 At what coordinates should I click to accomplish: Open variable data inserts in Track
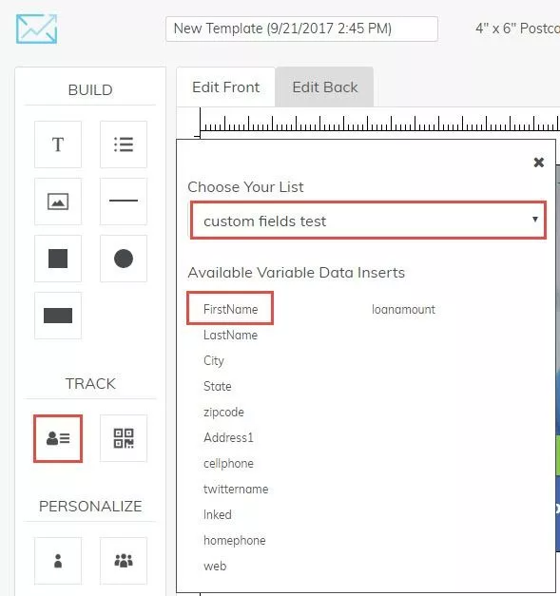pyautogui.click(x=58, y=438)
